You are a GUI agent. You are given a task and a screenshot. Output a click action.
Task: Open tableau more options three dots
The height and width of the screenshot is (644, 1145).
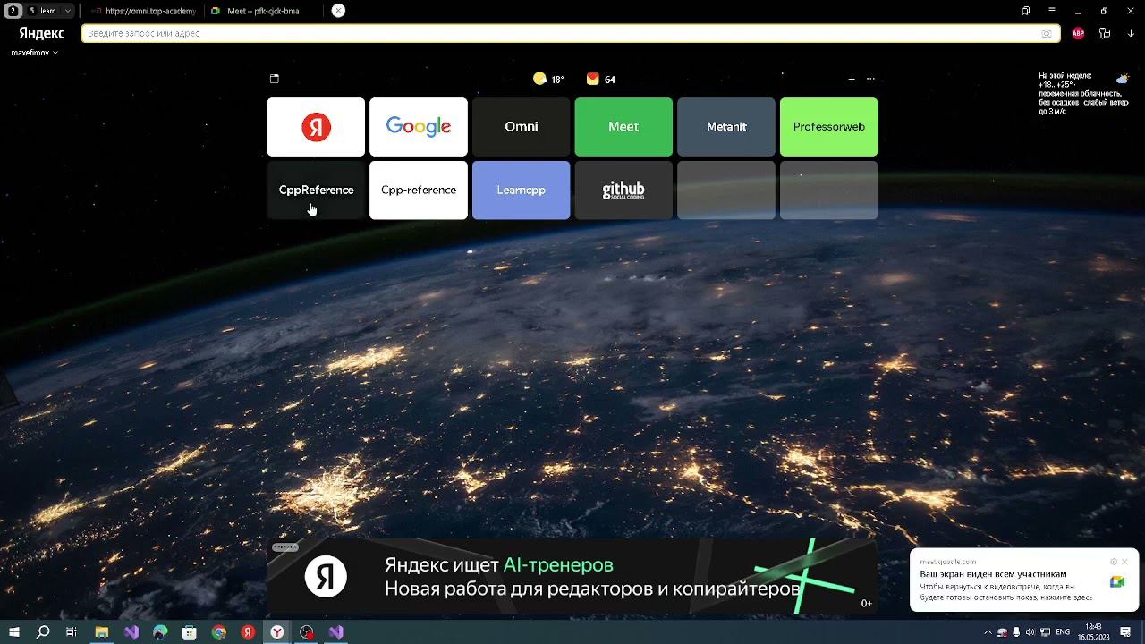[x=870, y=79]
